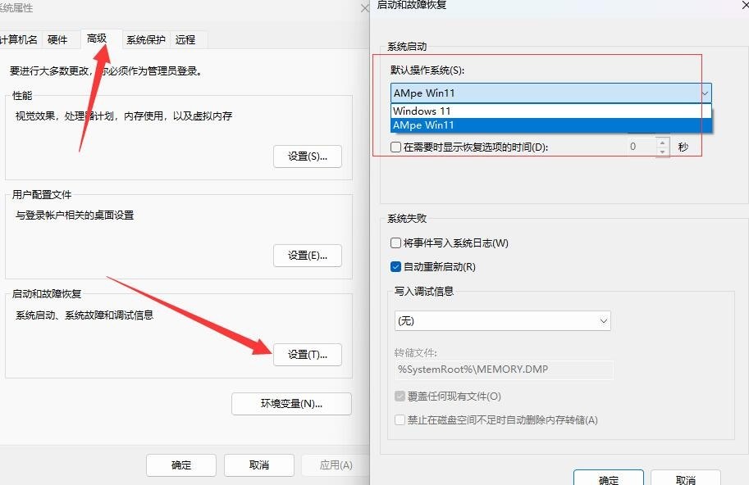Enable 将事件写入系统日志(W) checkbox
Screen dimensions: 749x485
click(x=395, y=243)
